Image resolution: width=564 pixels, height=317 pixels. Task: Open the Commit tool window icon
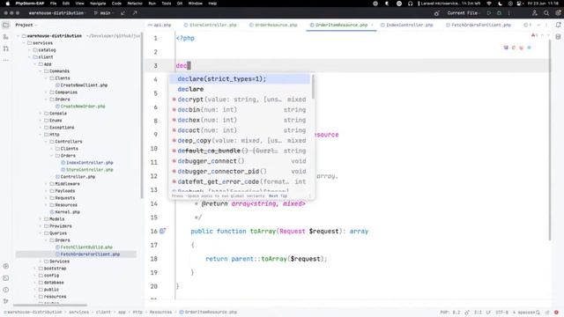(6, 37)
